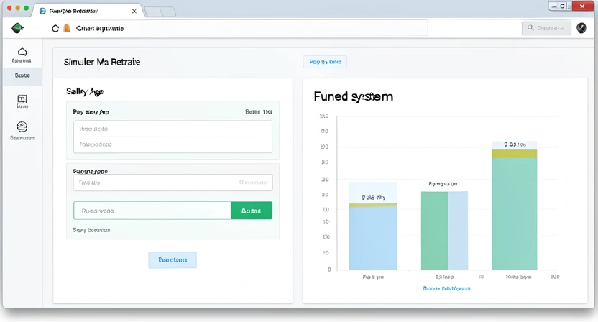598x322 pixels.
Task: Click the orange site icon in address bar
Action: coord(67,28)
